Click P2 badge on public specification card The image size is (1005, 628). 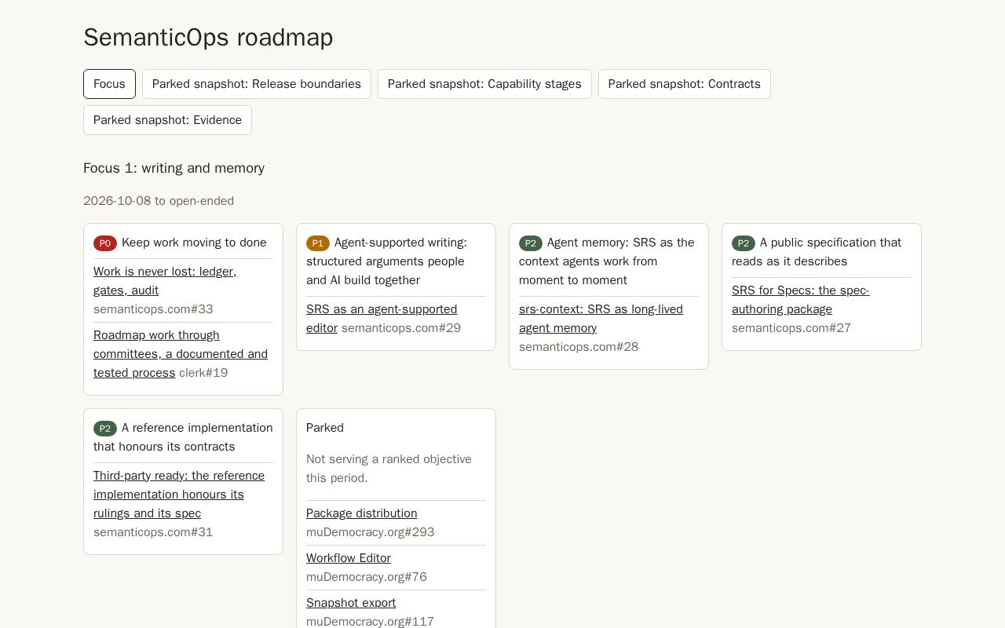click(x=744, y=243)
